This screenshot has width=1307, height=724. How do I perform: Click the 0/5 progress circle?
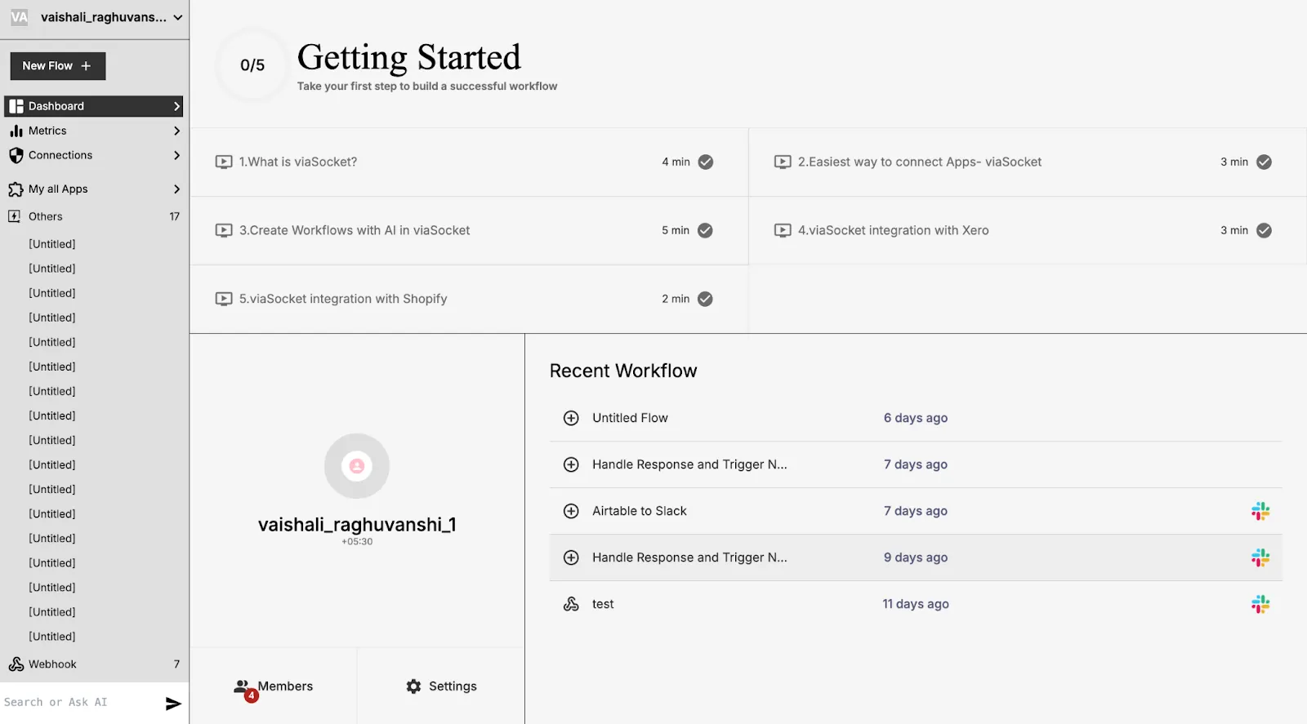click(x=252, y=65)
